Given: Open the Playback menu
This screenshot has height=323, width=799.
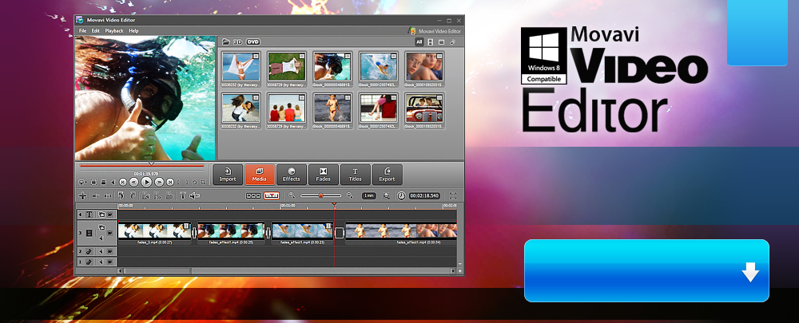Looking at the screenshot, I should click(x=114, y=31).
